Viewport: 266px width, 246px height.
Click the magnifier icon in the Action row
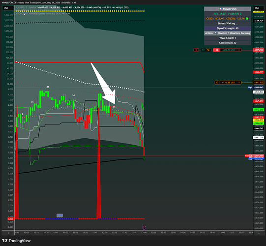click(216, 33)
